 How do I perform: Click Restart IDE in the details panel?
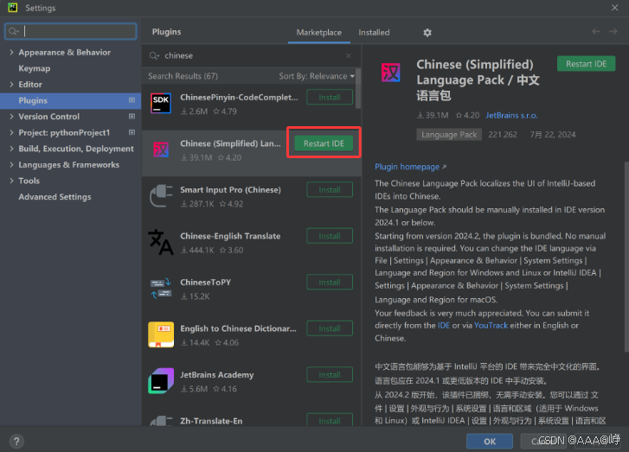[x=586, y=64]
